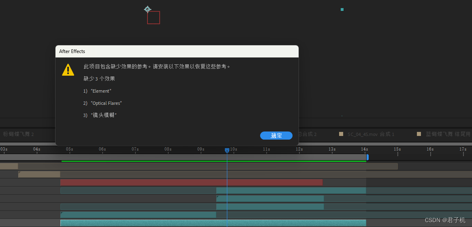Switch to the SC_04_4S.mov 合成 1 tab
The width and height of the screenshot is (472, 227).
[x=371, y=134]
